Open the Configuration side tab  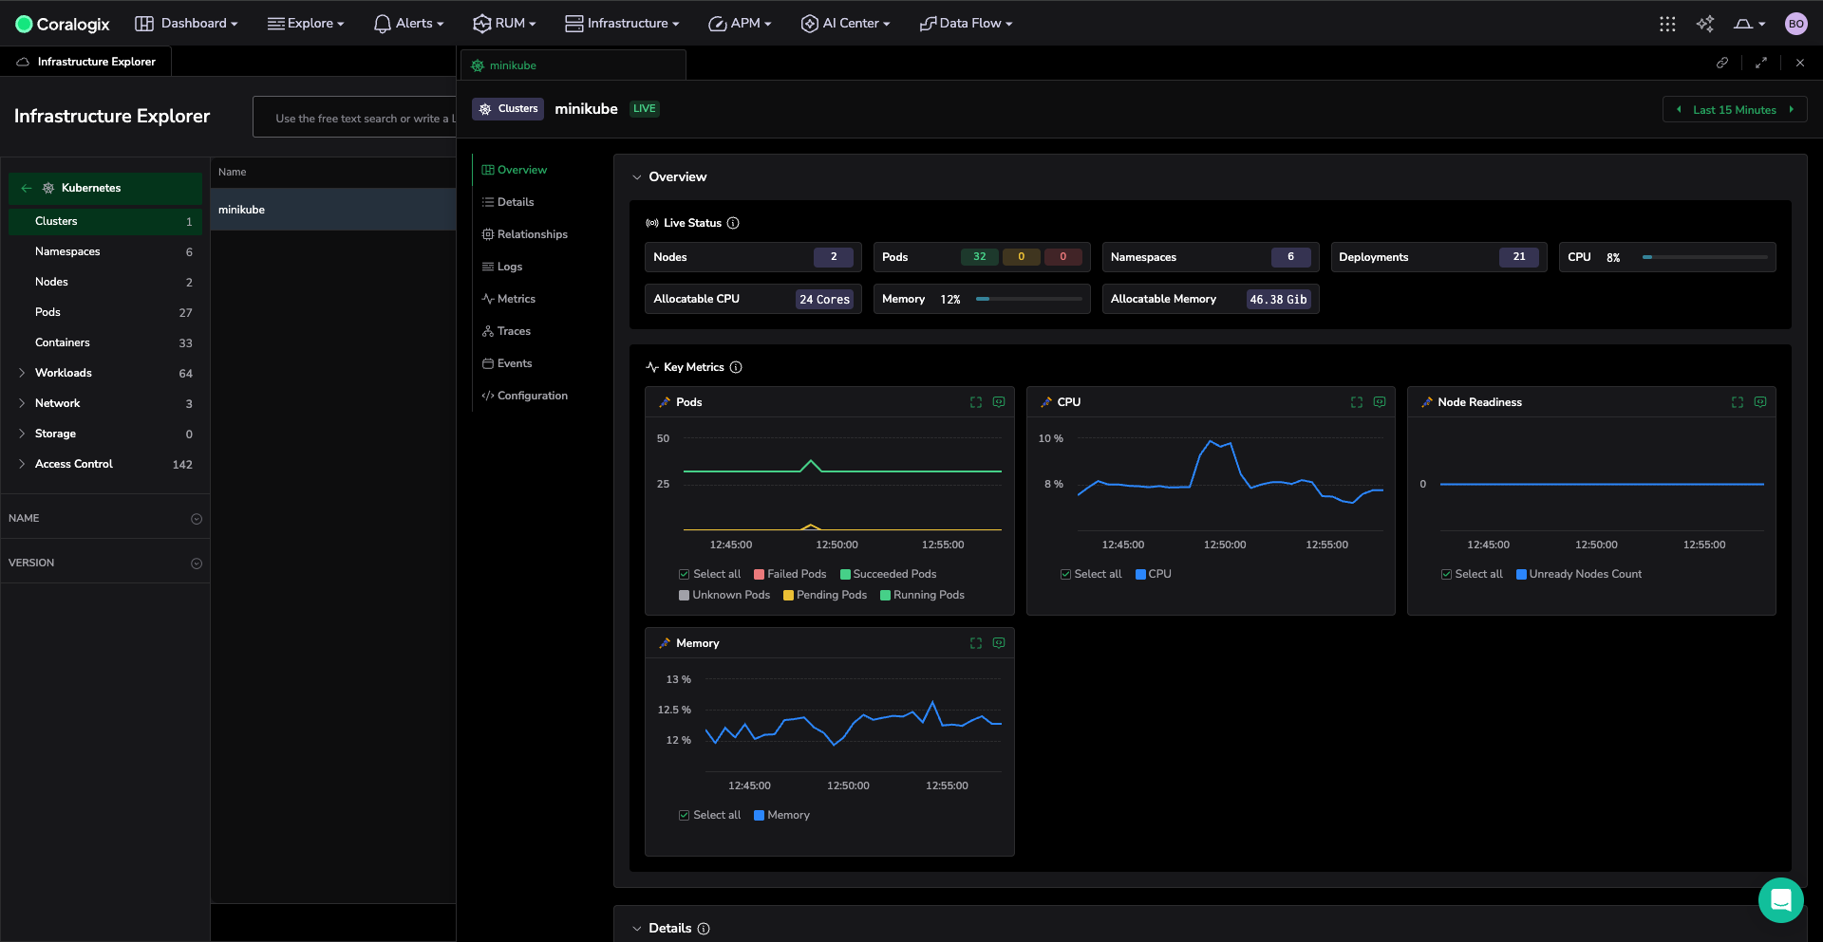click(525, 396)
